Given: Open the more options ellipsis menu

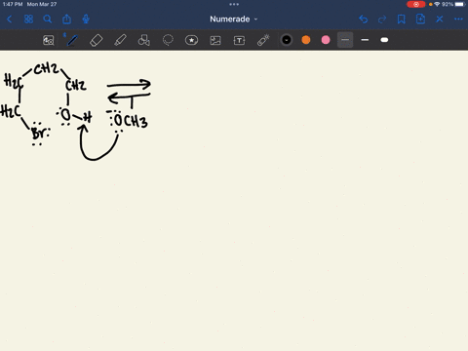Looking at the screenshot, I should [458, 19].
